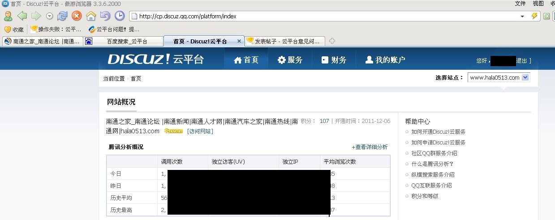555x220 pixels.
Task: Click the points value 107
Action: [x=324, y=121]
